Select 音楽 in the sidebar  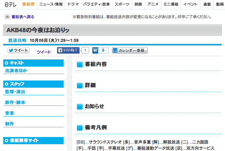(x=9, y=113)
